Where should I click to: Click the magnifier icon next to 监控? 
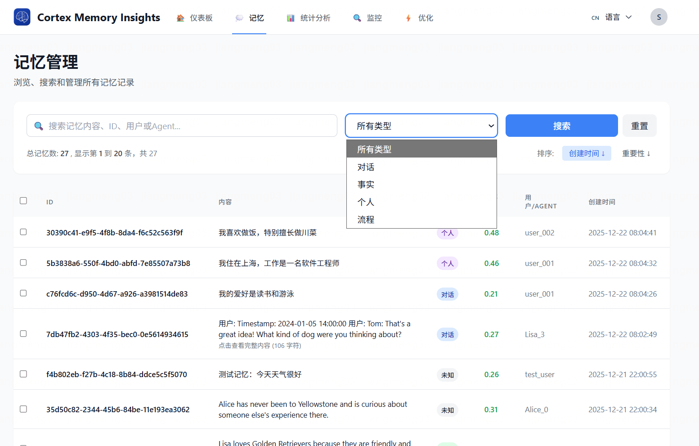tap(357, 18)
